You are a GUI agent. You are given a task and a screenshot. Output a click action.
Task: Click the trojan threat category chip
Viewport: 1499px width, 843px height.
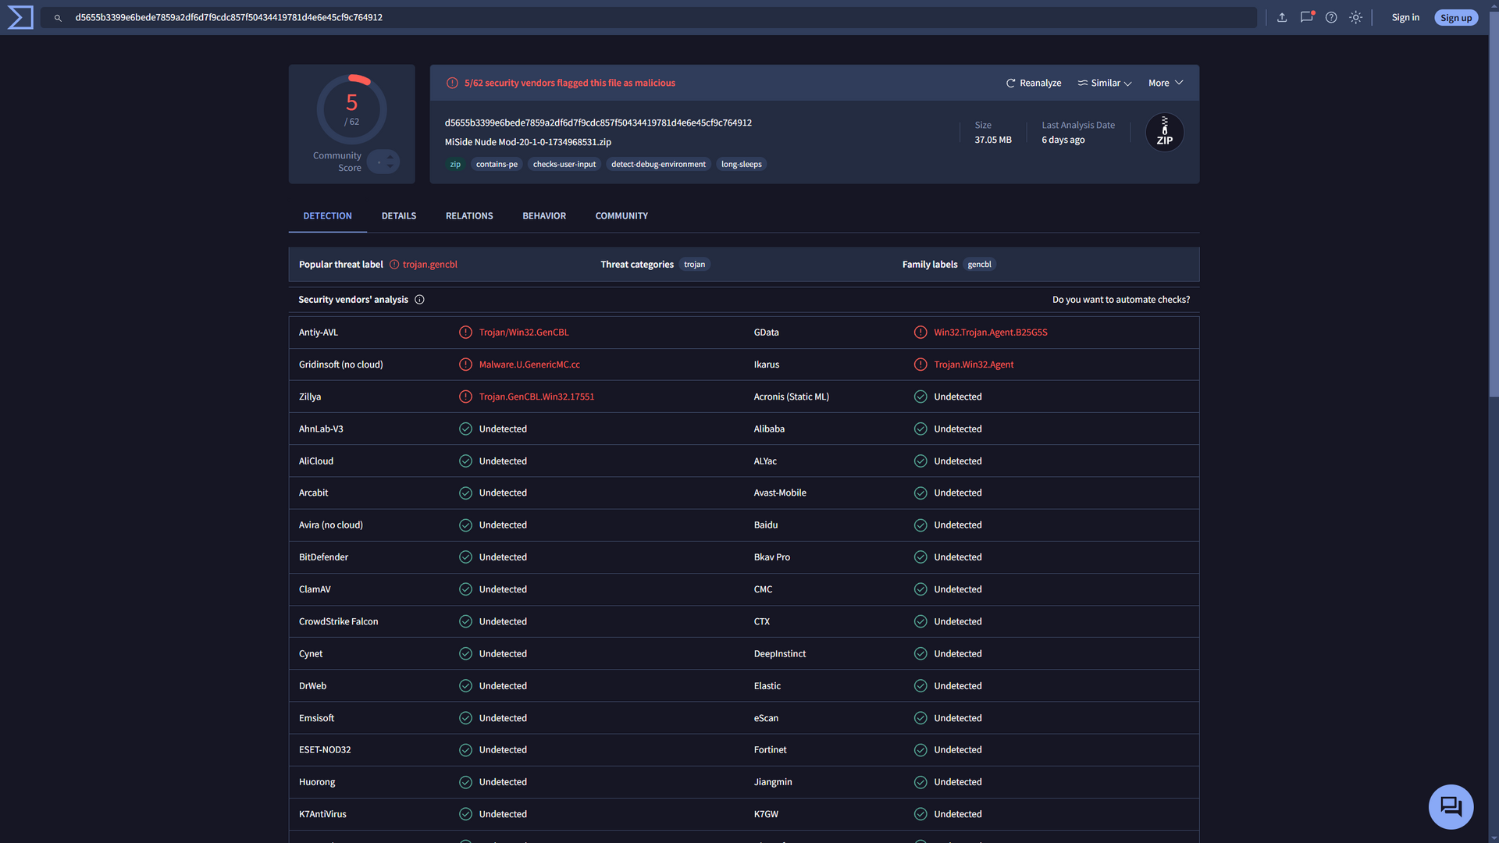[x=695, y=265]
